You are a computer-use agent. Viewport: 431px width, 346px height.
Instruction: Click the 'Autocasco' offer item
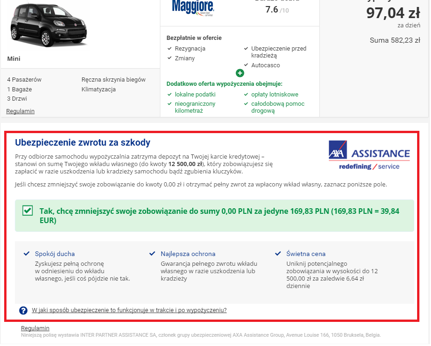[x=266, y=65]
